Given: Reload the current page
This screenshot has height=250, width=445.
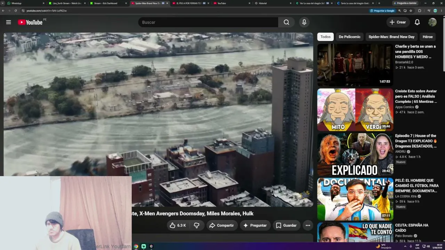Looking at the screenshot, I should pos(16,11).
